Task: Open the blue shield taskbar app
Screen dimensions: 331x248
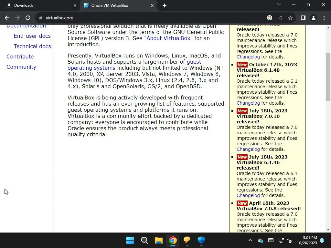Action: coord(201,240)
